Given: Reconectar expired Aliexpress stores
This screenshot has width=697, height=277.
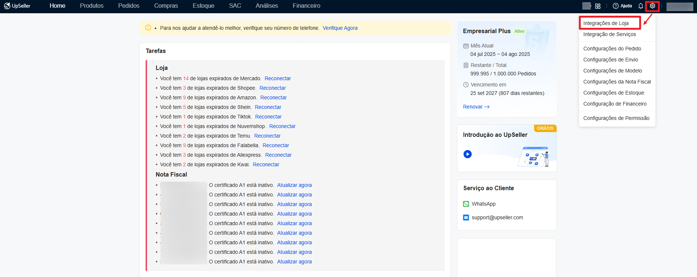Looking at the screenshot, I should [278, 155].
